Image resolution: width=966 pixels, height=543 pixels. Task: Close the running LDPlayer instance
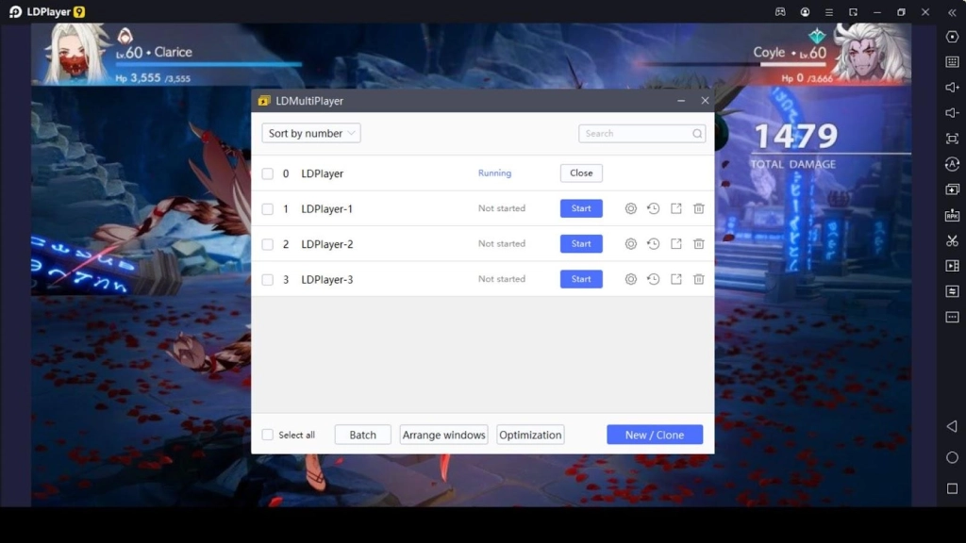point(581,173)
